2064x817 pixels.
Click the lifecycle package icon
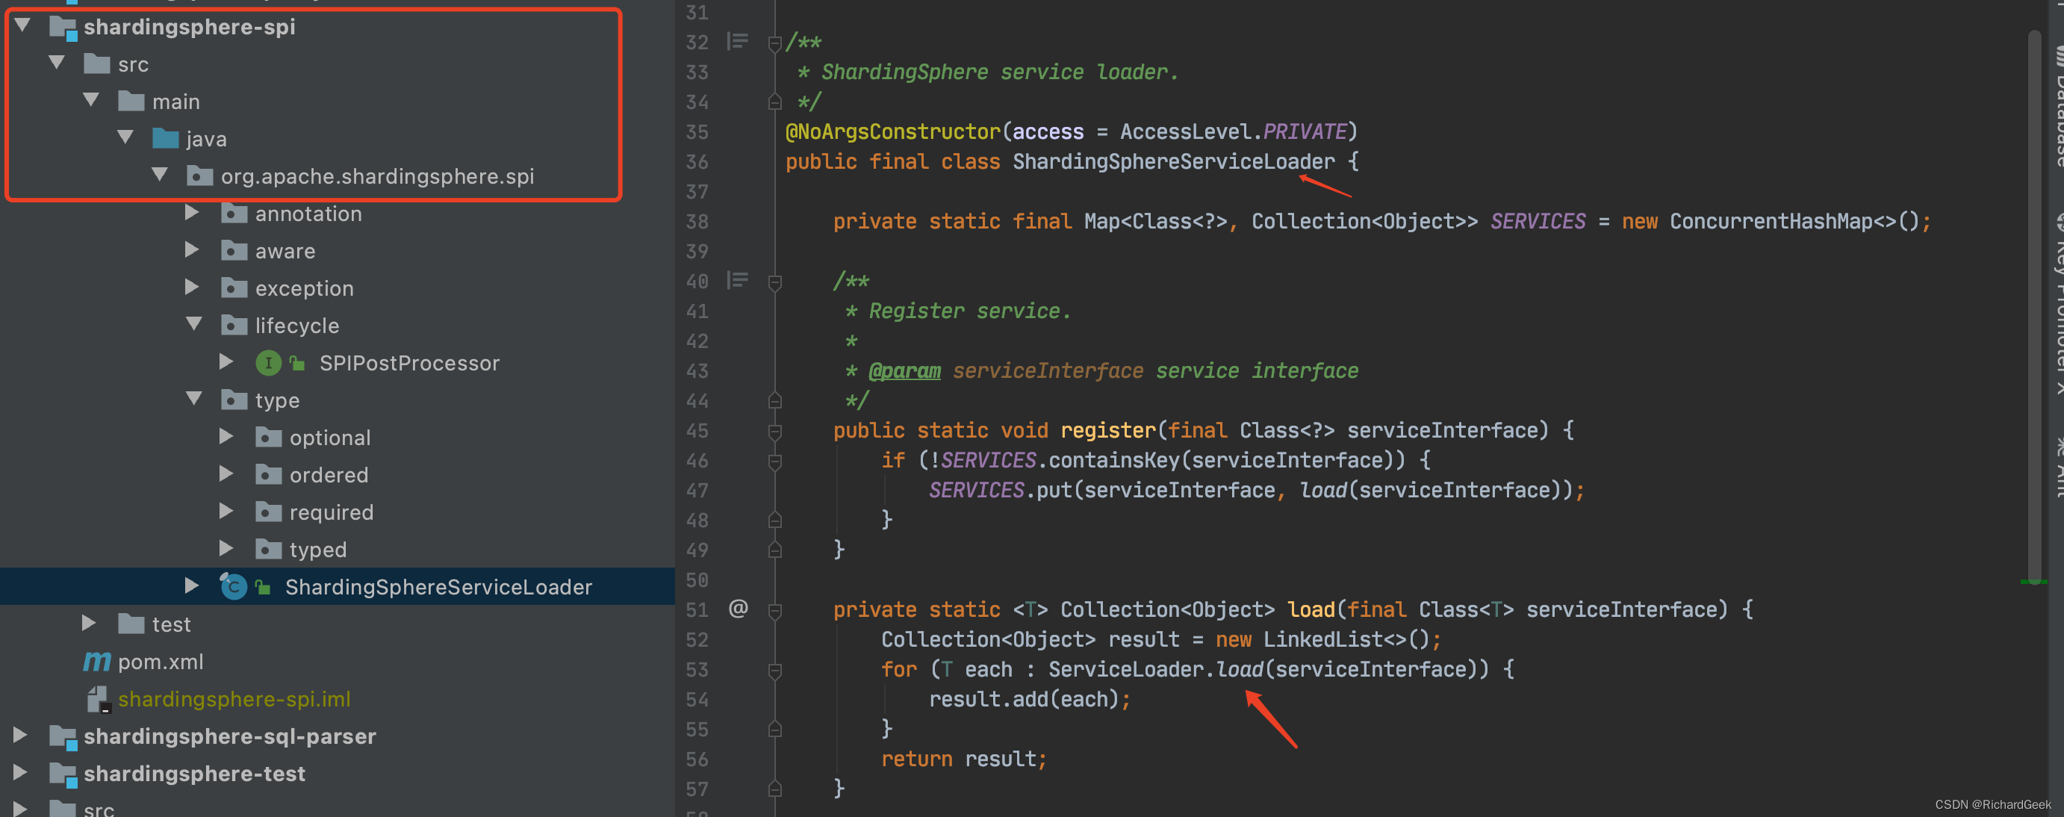234,325
